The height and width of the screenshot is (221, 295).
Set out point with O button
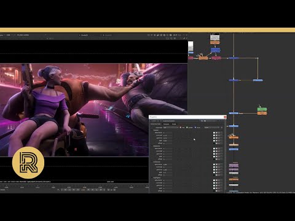104,190
